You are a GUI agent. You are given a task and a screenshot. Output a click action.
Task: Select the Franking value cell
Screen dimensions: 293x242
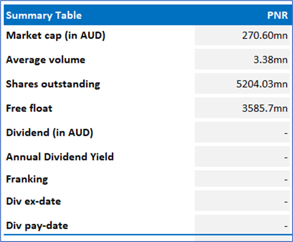coord(244,179)
